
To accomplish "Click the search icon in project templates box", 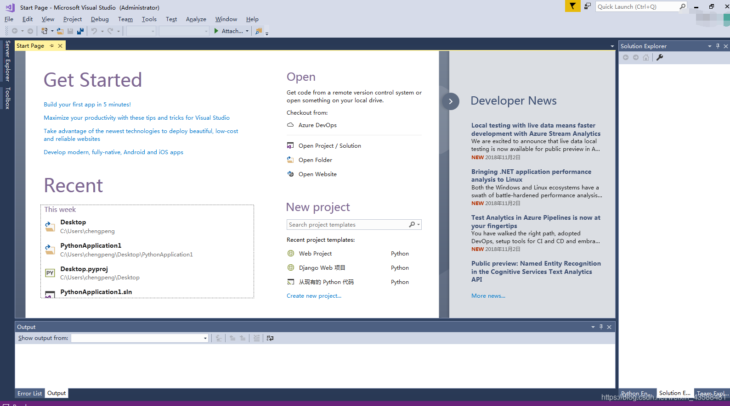I will 412,224.
